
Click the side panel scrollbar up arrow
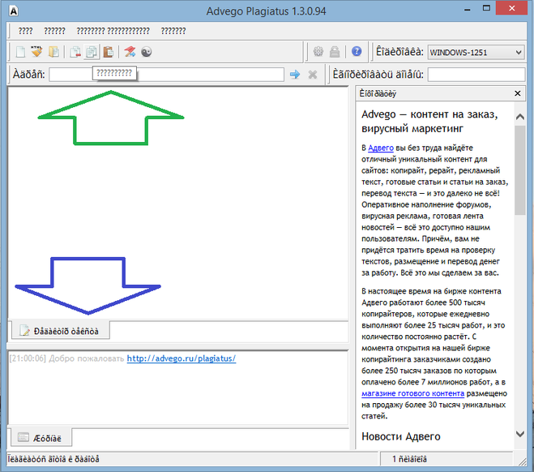519,117
